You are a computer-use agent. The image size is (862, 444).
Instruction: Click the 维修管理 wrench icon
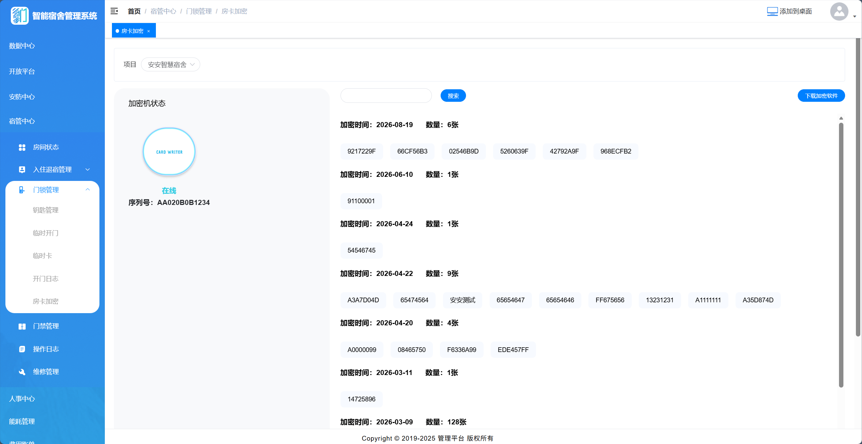coord(22,372)
